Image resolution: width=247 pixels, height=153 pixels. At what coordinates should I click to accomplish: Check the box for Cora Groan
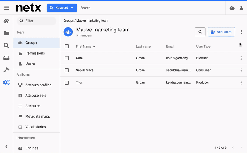(x=67, y=58)
